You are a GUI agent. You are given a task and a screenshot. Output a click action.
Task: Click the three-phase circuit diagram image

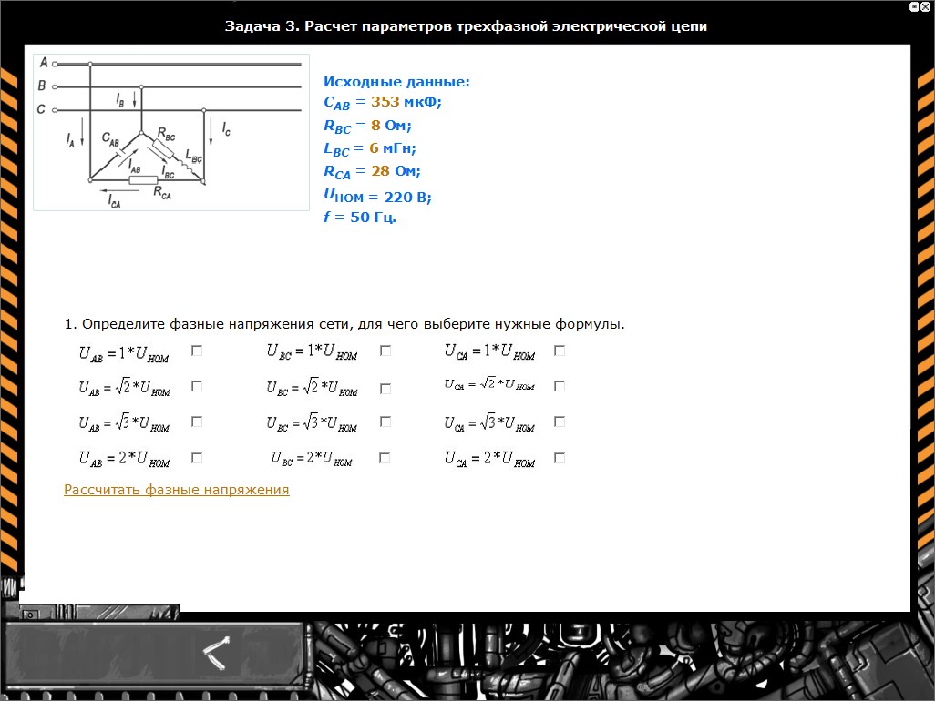(171, 132)
